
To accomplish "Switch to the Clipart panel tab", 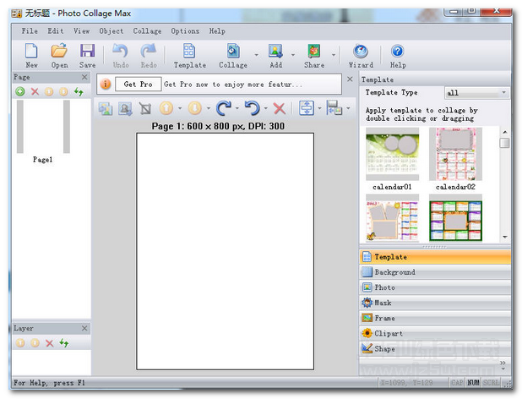I will pyautogui.click(x=435, y=333).
